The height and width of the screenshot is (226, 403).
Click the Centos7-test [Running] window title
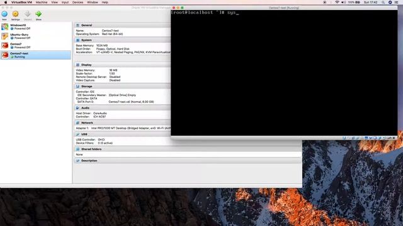[284, 8]
